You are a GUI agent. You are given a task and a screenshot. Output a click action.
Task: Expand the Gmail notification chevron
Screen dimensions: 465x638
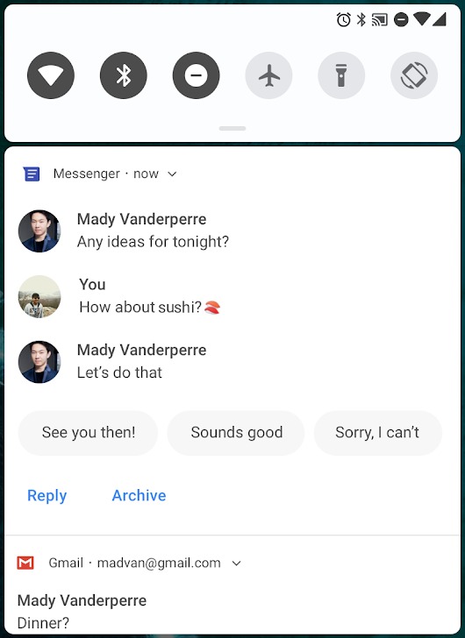click(x=236, y=564)
